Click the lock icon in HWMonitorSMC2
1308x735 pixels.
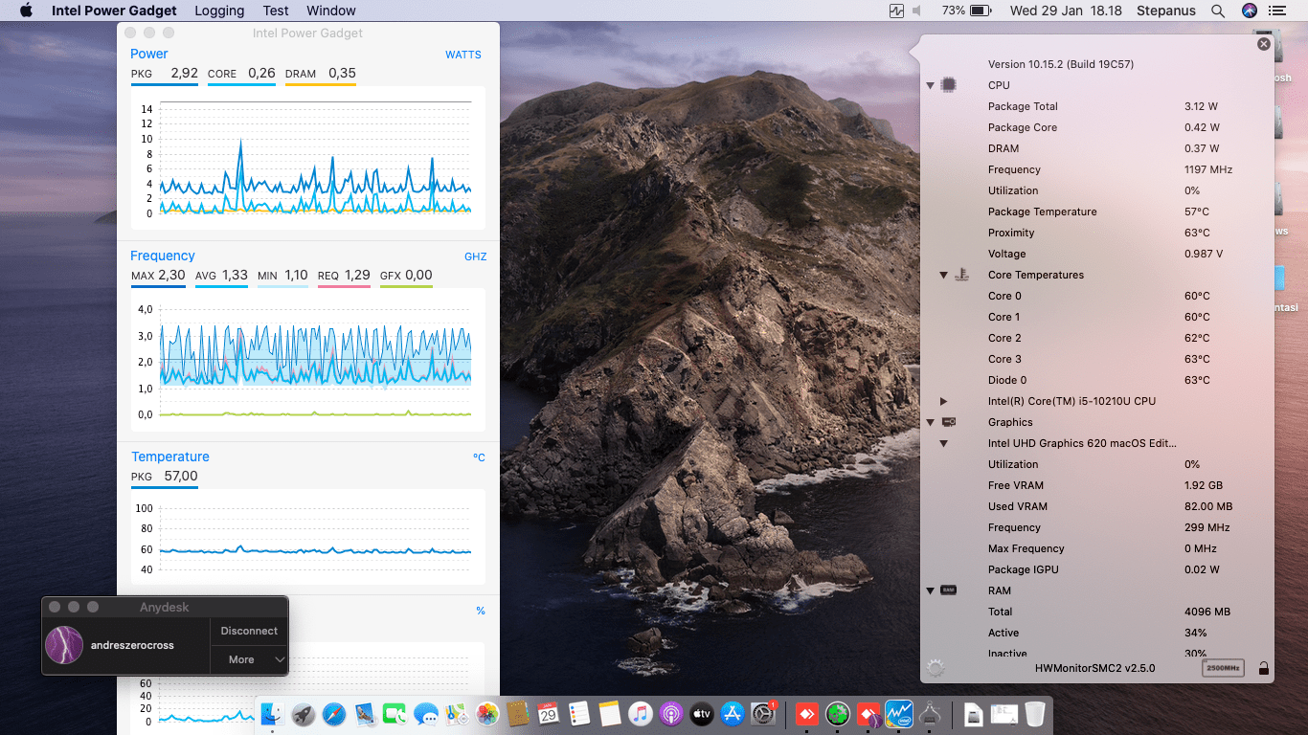click(x=1264, y=668)
